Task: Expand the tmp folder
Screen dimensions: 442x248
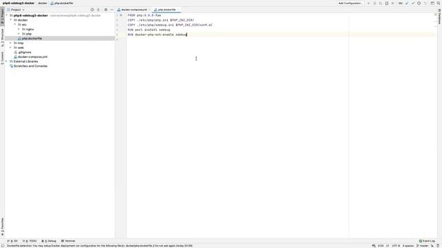Action: point(11,43)
